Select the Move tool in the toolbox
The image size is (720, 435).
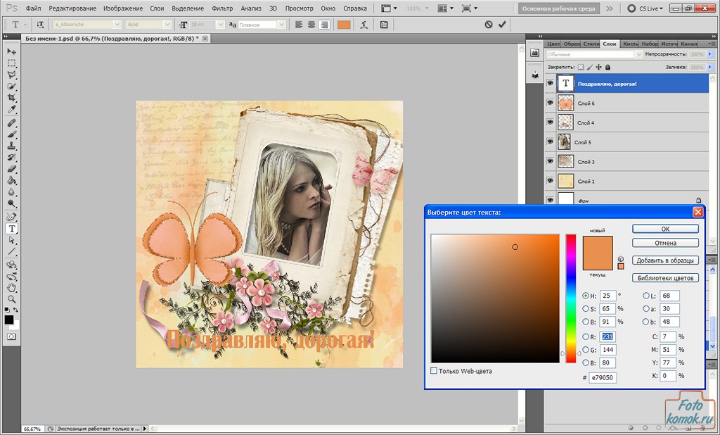pyautogui.click(x=12, y=51)
